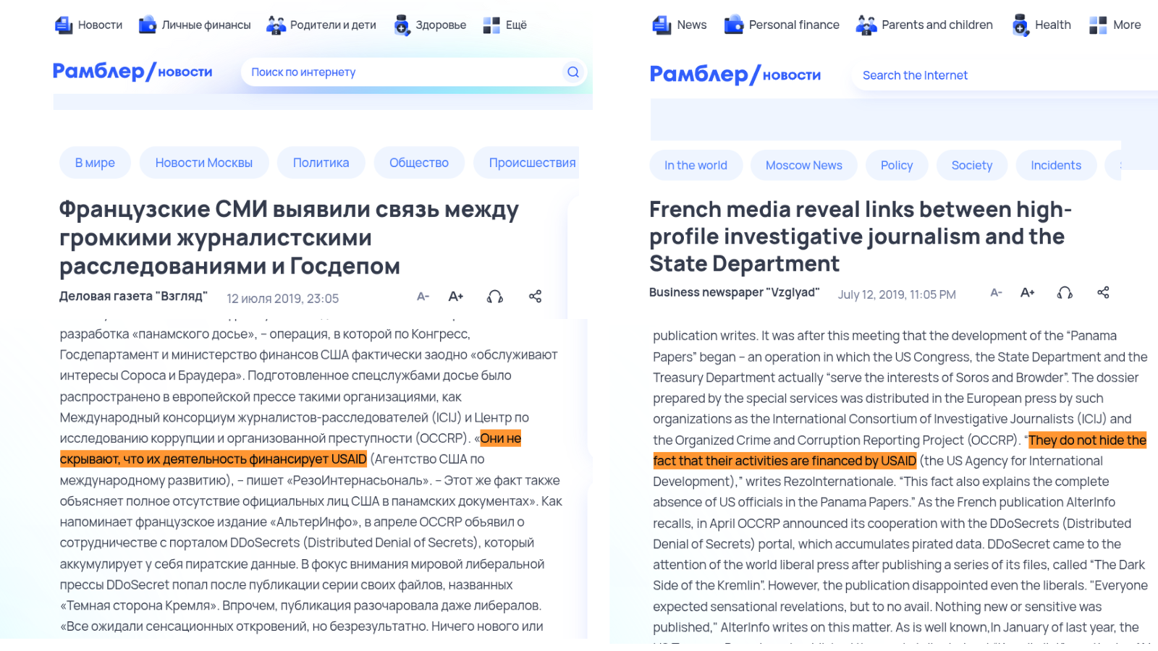Open the Родители и дети menu link

[x=333, y=25]
